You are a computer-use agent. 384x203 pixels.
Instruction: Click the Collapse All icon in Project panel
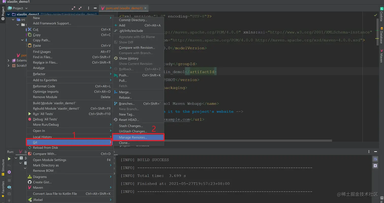pos(80,8)
